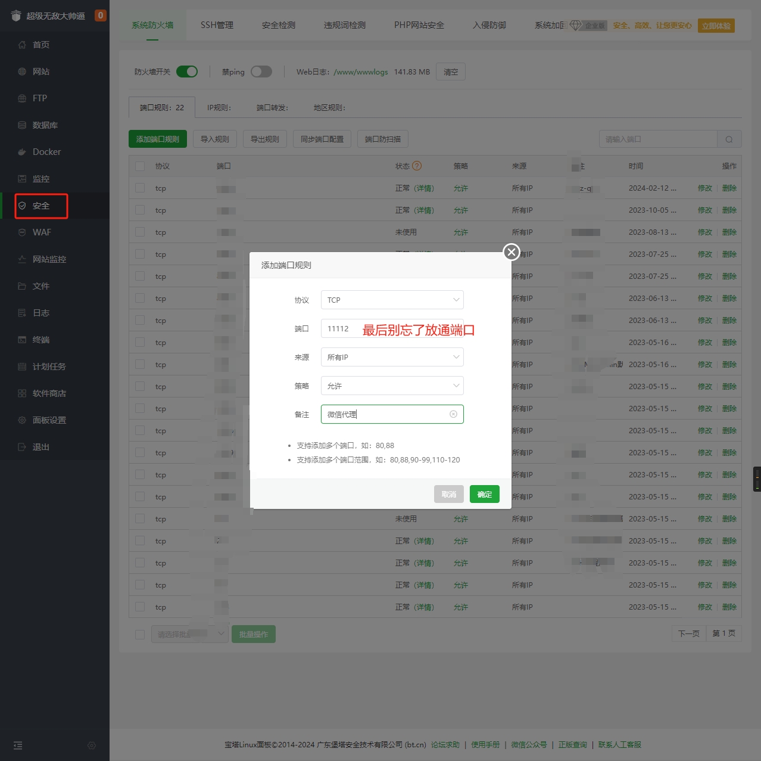Open the protocol TCP dropdown
Image resolution: width=761 pixels, height=761 pixels.
click(x=392, y=300)
